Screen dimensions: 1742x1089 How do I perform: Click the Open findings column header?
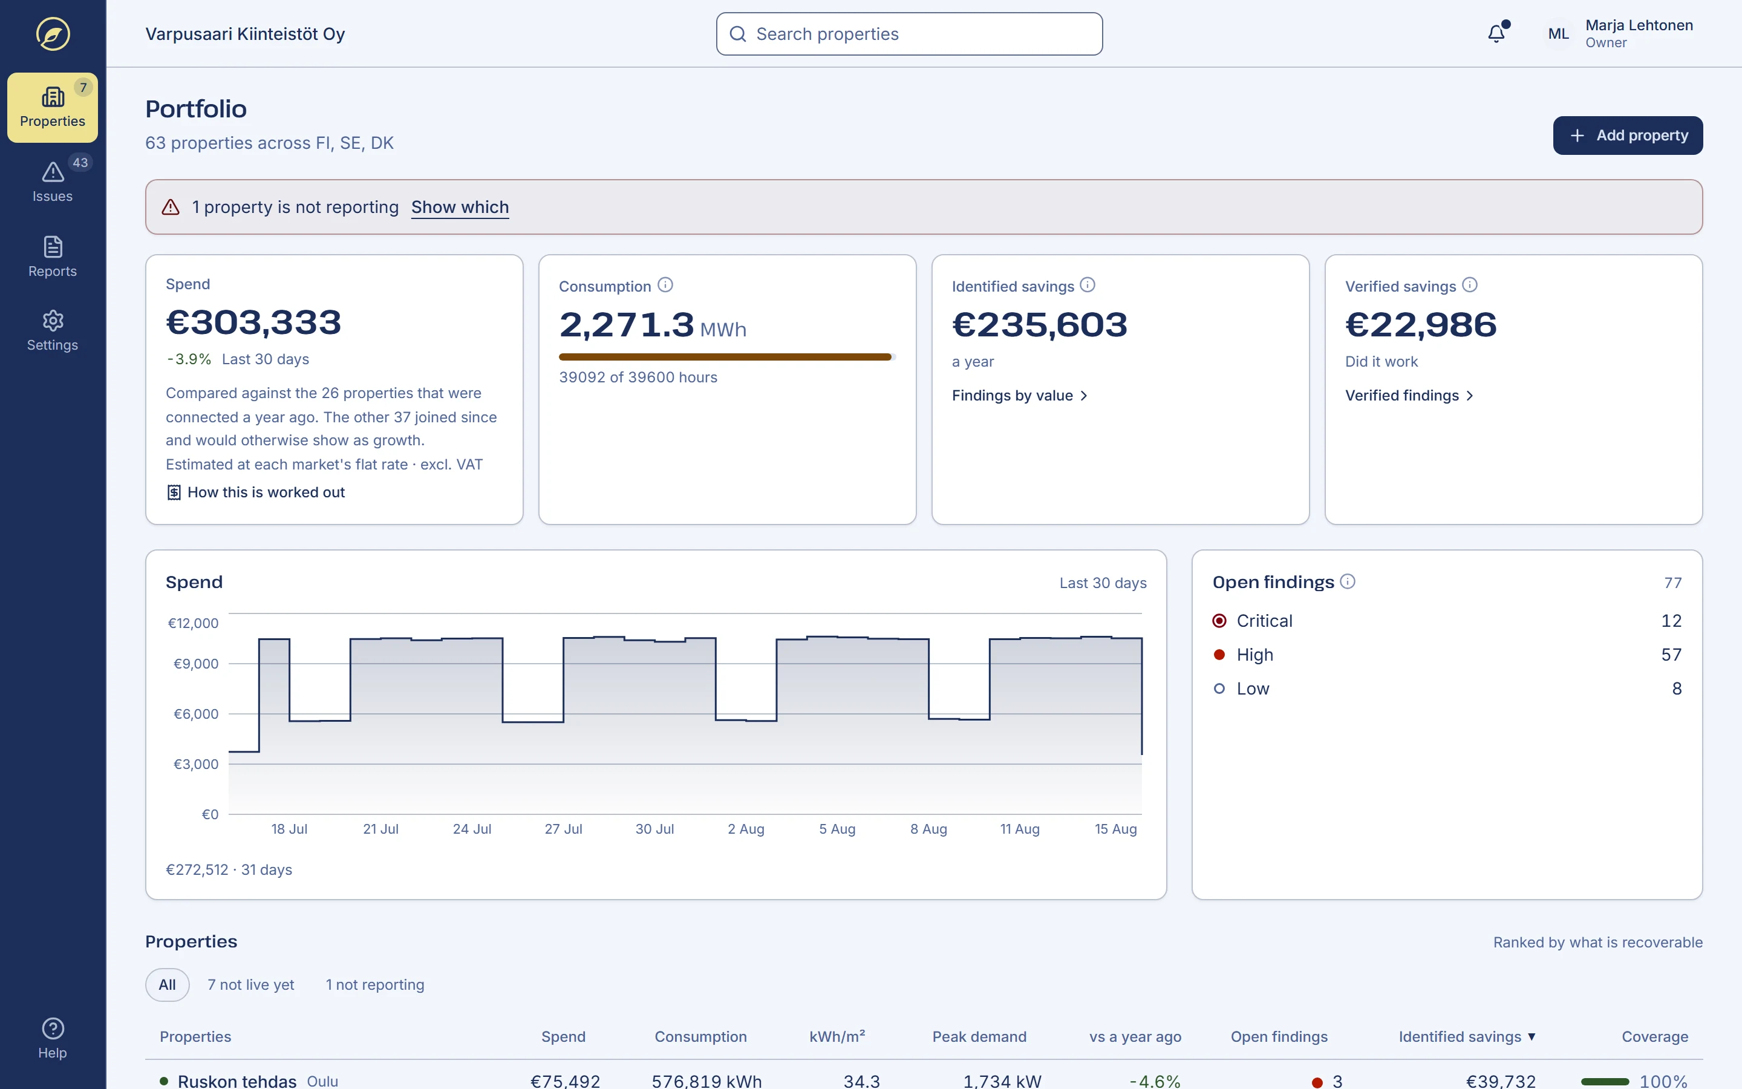coord(1279,1036)
